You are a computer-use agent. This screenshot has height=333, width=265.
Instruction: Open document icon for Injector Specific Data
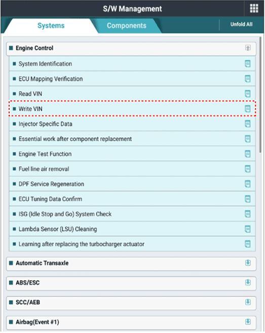tap(248, 124)
